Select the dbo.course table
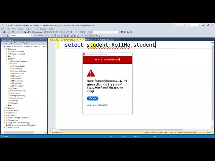The width and height of the screenshot is (215, 161). [x=19, y=81]
